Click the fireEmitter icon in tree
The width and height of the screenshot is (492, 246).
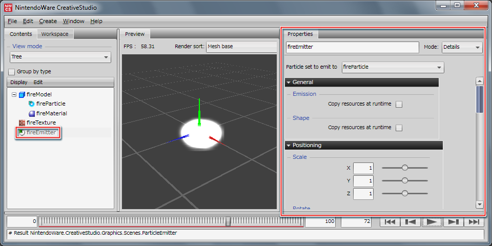coord(22,133)
